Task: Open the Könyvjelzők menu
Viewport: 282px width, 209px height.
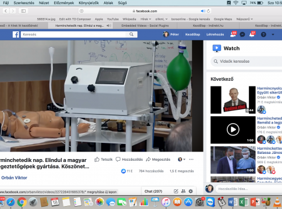Action: (x=89, y=3)
